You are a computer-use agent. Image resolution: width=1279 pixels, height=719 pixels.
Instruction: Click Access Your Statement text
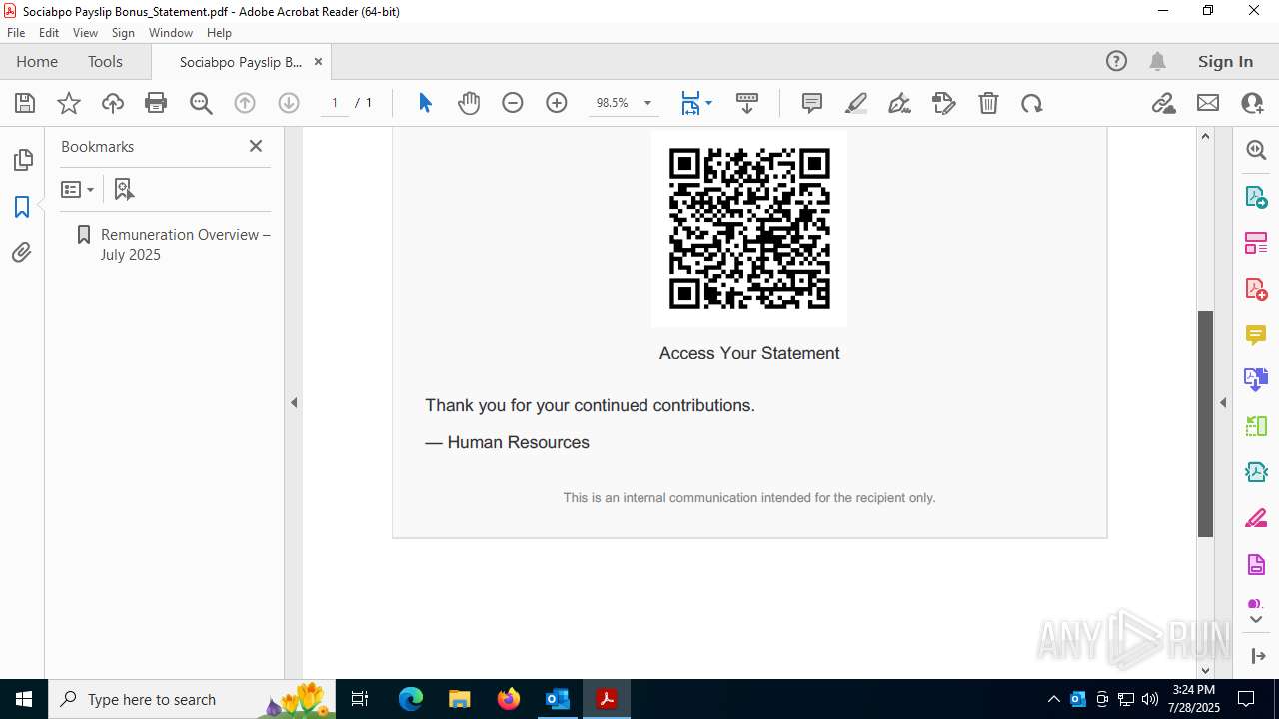(x=749, y=353)
